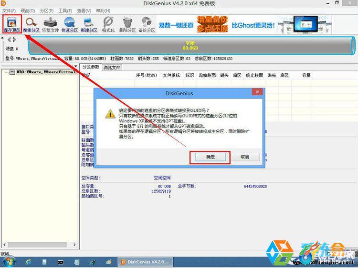Open the 帮助(H) menu
The image size is (358, 268).
[x=103, y=10]
